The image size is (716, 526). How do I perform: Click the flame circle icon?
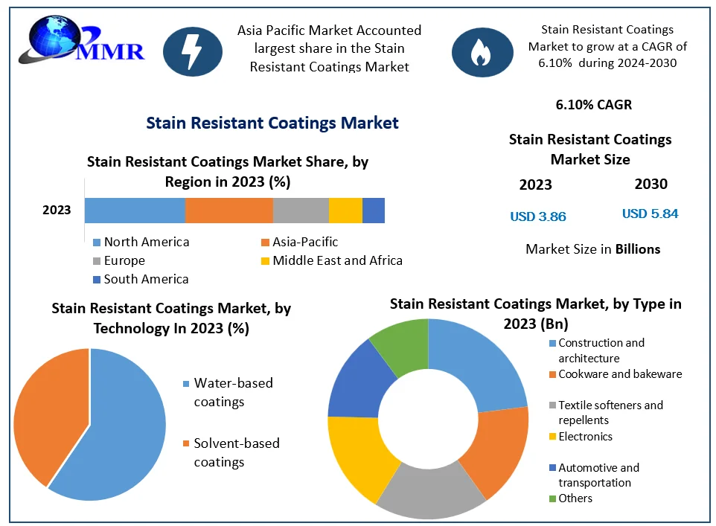click(x=477, y=51)
